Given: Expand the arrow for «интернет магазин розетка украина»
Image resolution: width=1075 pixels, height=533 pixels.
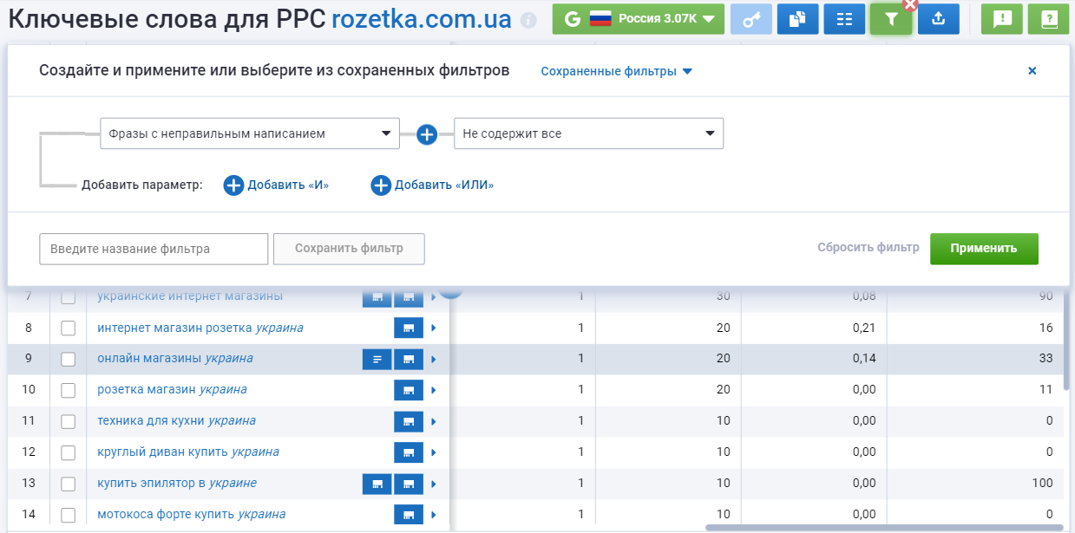Looking at the screenshot, I should pyautogui.click(x=433, y=328).
